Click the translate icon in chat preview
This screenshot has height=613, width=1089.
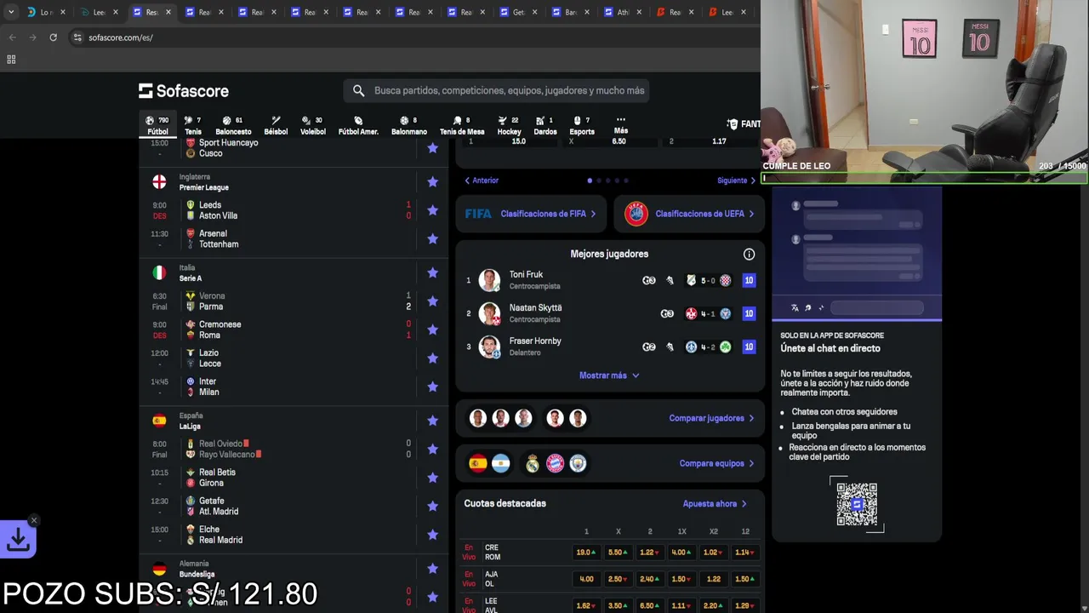[795, 308]
